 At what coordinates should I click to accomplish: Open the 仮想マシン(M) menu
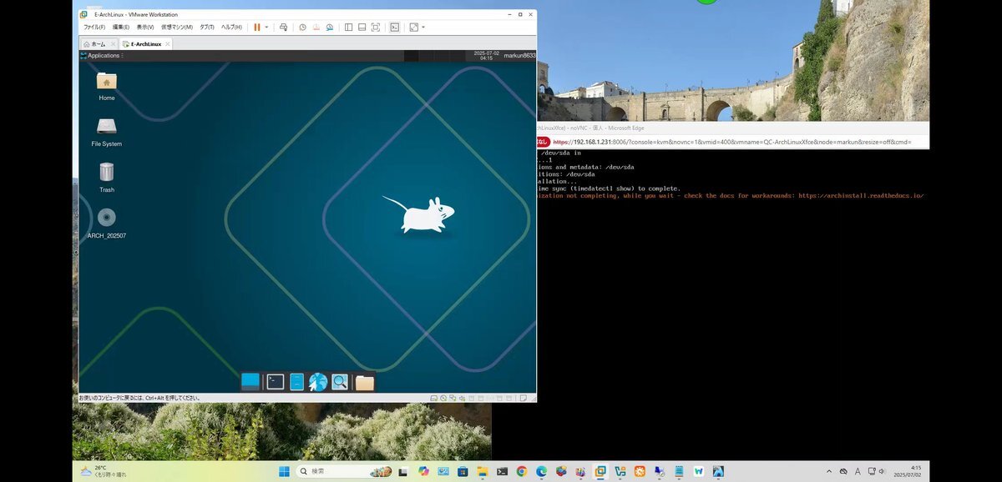click(175, 28)
